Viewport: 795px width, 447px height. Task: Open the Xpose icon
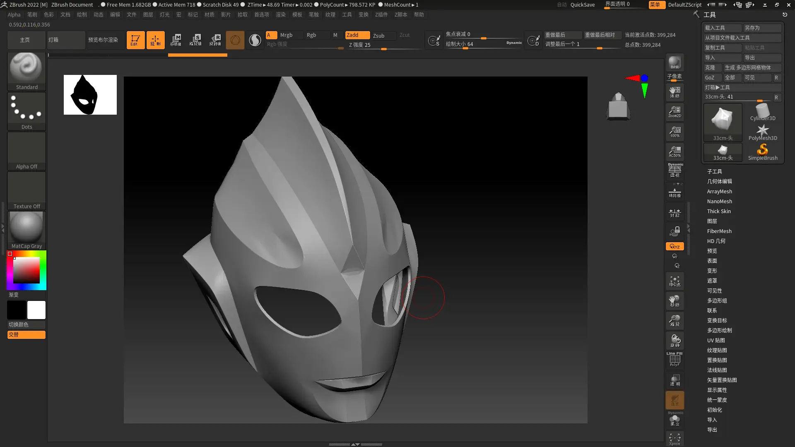pos(675,439)
